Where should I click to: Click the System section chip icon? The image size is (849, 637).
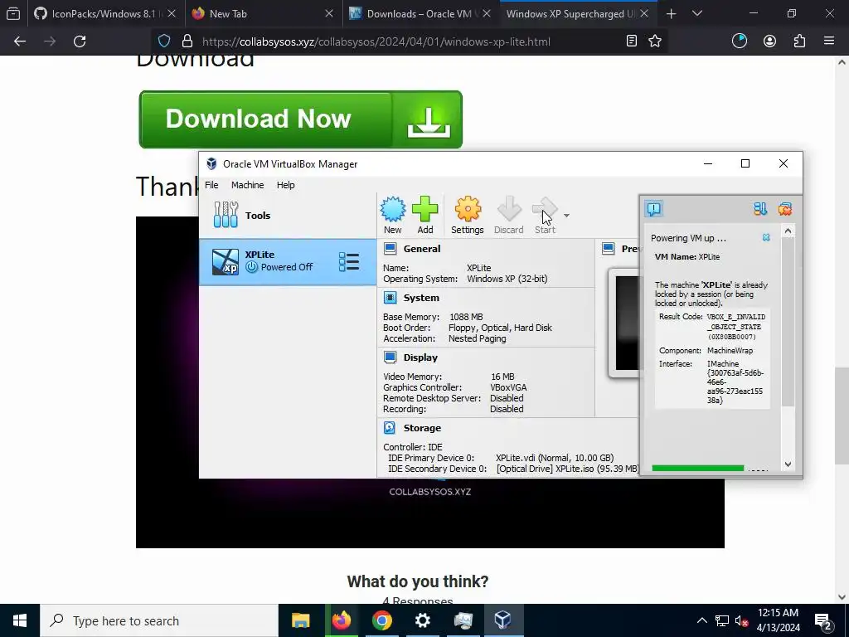[390, 298]
